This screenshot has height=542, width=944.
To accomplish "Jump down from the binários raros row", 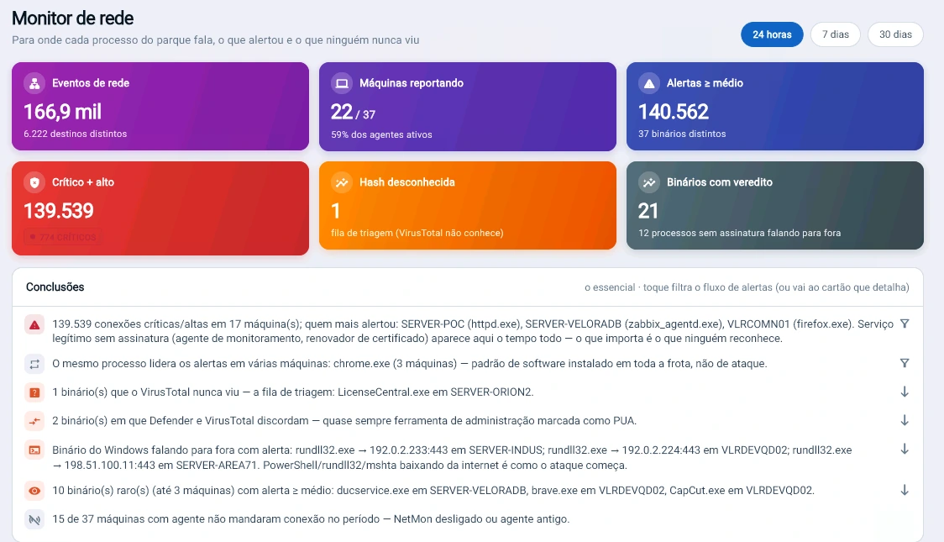I will [x=905, y=490].
